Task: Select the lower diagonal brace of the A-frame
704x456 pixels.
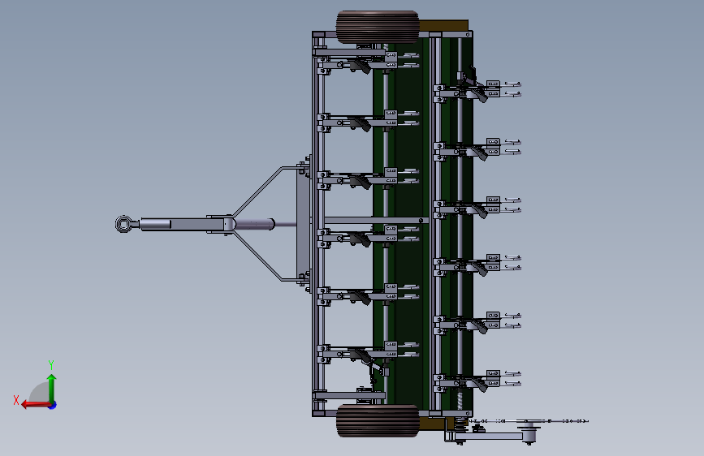Action: pos(258,256)
